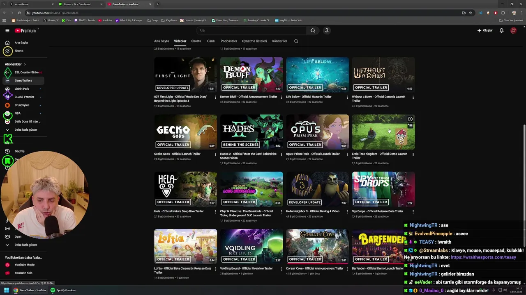Open more options for Opus: Prism Peak trailer
The width and height of the screenshot is (526, 295).
(347, 154)
